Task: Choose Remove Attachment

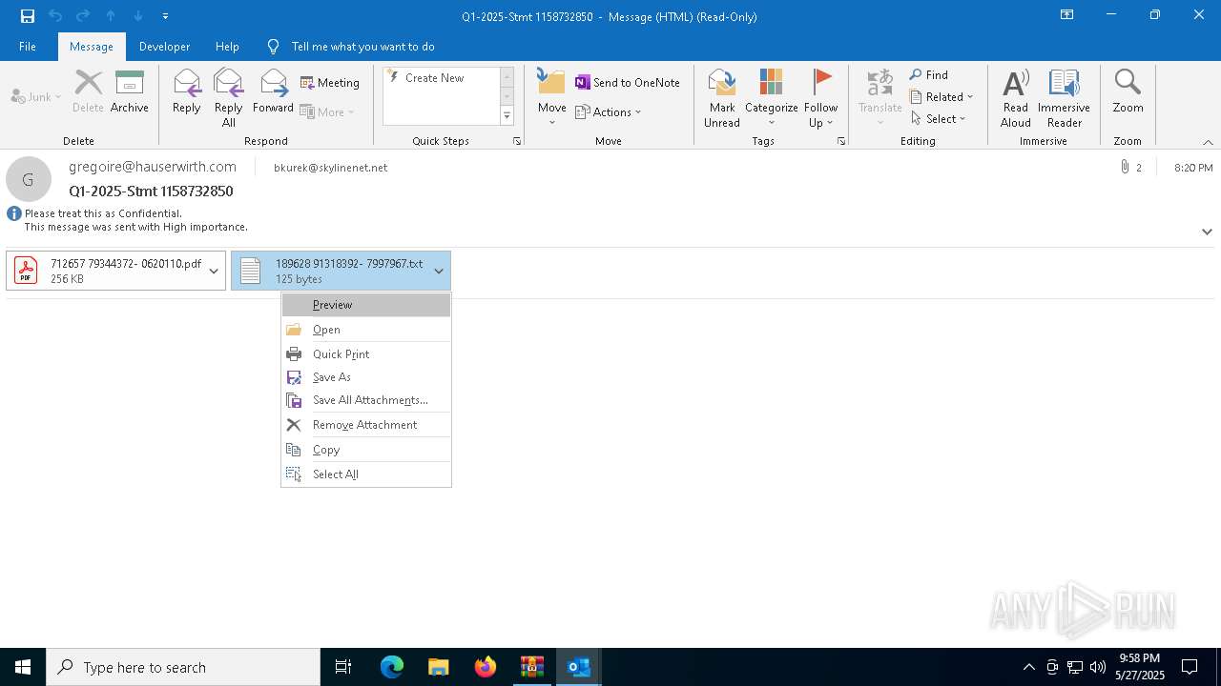Action: click(366, 425)
